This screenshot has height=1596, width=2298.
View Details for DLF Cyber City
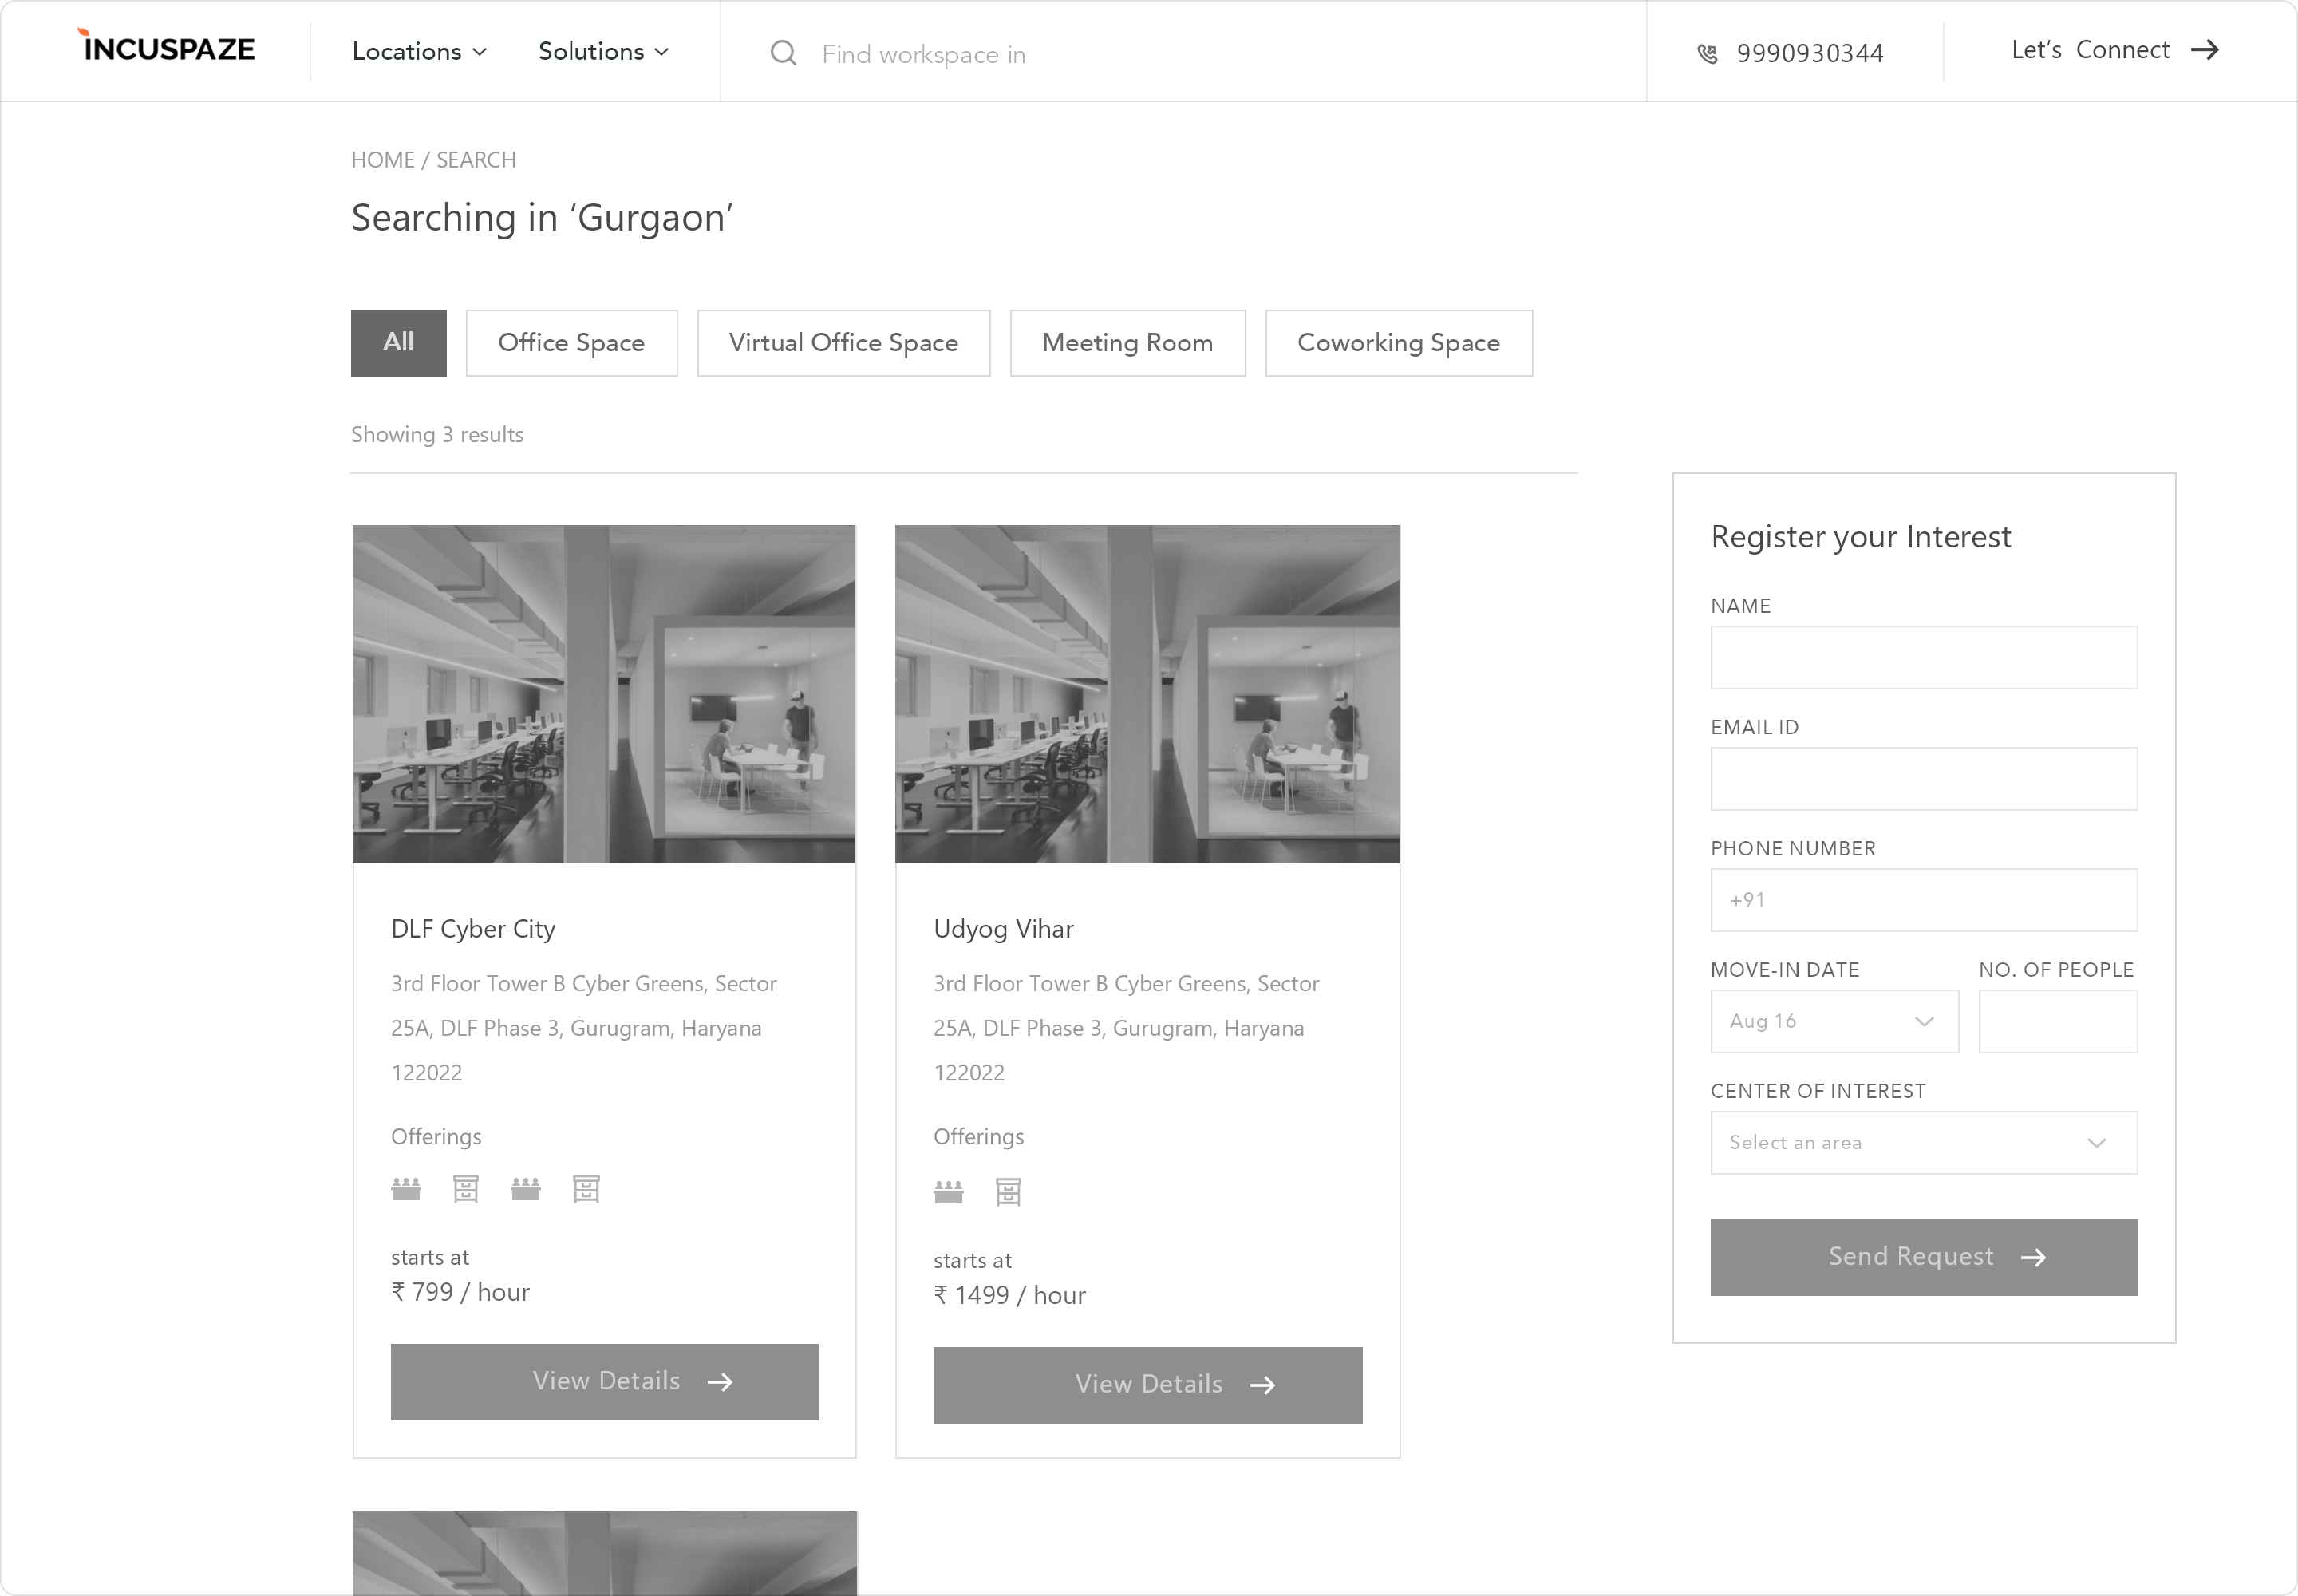604,1381
